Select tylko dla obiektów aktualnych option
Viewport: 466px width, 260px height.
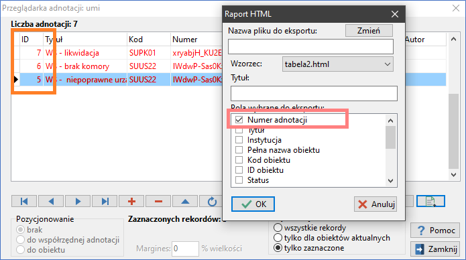(278, 238)
